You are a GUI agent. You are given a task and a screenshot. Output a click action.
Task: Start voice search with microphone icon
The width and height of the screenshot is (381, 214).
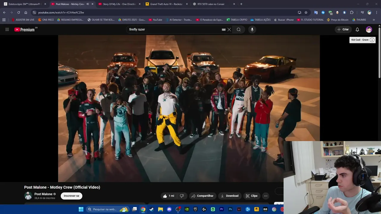click(252, 29)
